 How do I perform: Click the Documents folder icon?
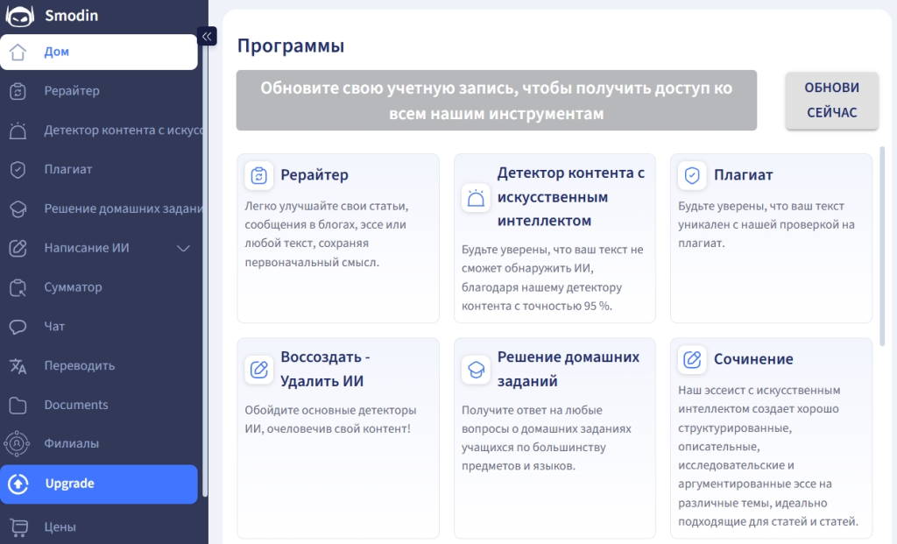[x=18, y=405]
